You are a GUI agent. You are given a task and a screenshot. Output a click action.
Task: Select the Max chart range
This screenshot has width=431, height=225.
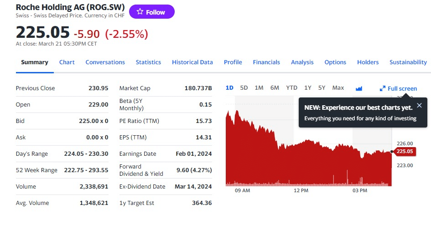338,88
